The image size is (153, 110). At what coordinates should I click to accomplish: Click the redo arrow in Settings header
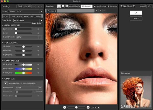[x=37, y=6]
